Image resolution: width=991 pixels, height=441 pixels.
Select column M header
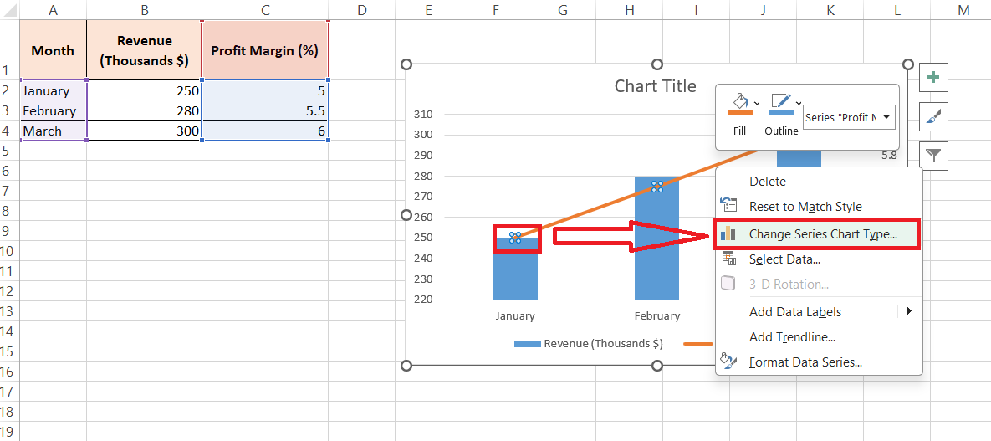963,9
